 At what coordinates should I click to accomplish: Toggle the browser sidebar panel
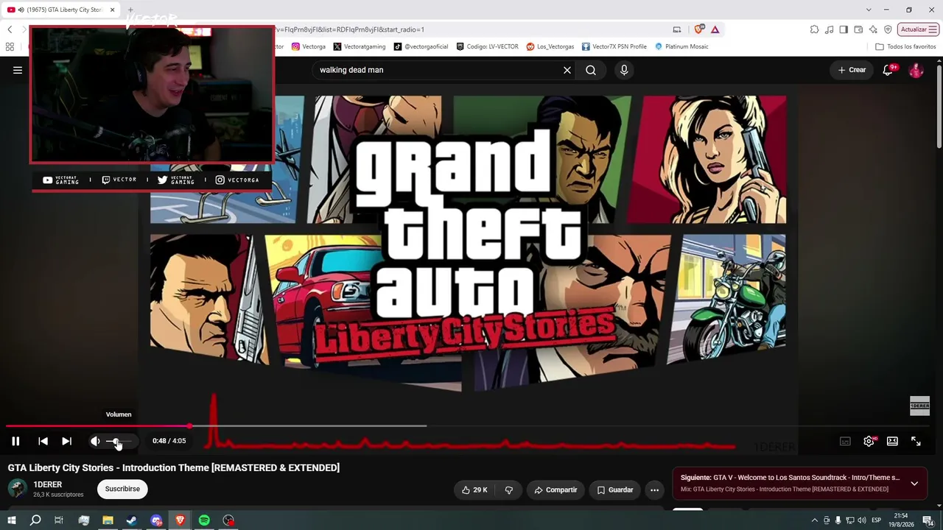coord(844,29)
